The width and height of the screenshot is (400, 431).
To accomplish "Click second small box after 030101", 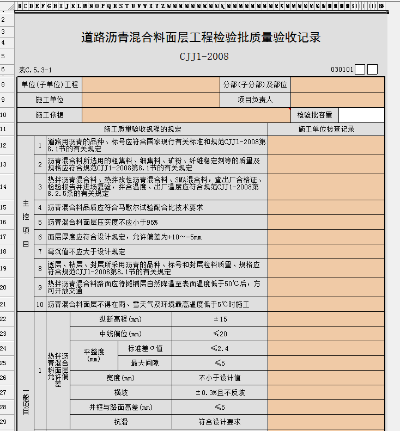I will (372, 70).
